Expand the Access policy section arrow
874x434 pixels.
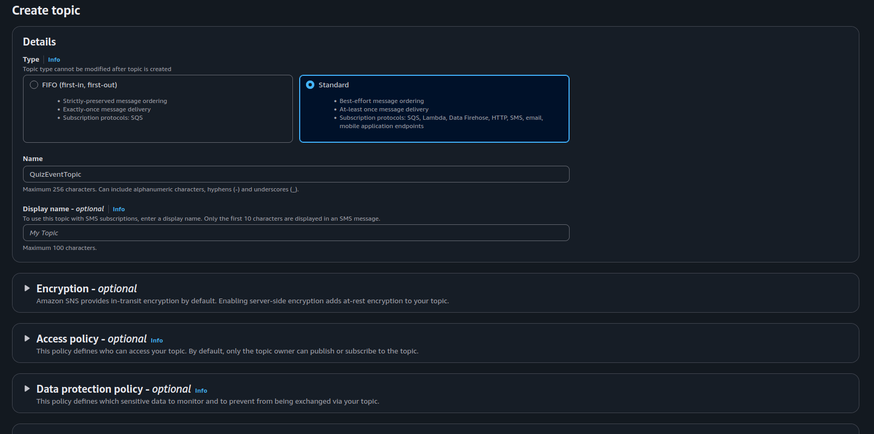pos(27,338)
